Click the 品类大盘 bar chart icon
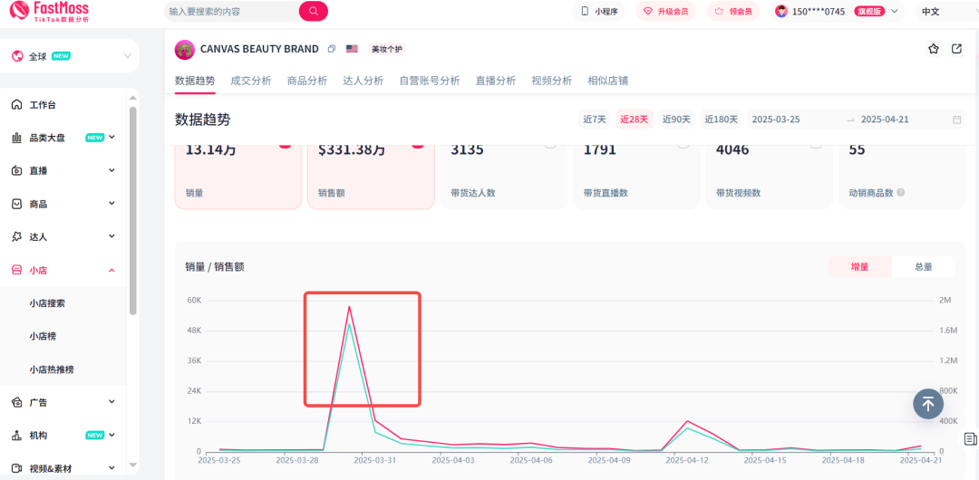The height and width of the screenshot is (480, 979). tap(17, 138)
